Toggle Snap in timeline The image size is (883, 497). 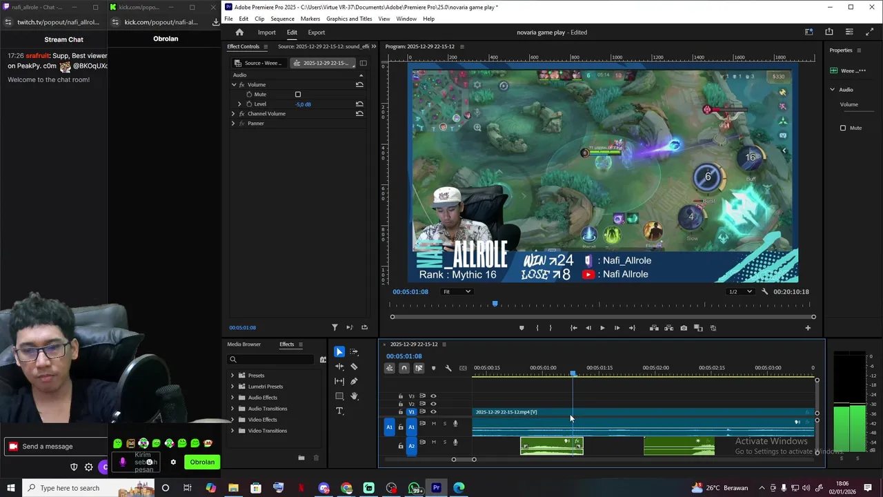(x=404, y=368)
